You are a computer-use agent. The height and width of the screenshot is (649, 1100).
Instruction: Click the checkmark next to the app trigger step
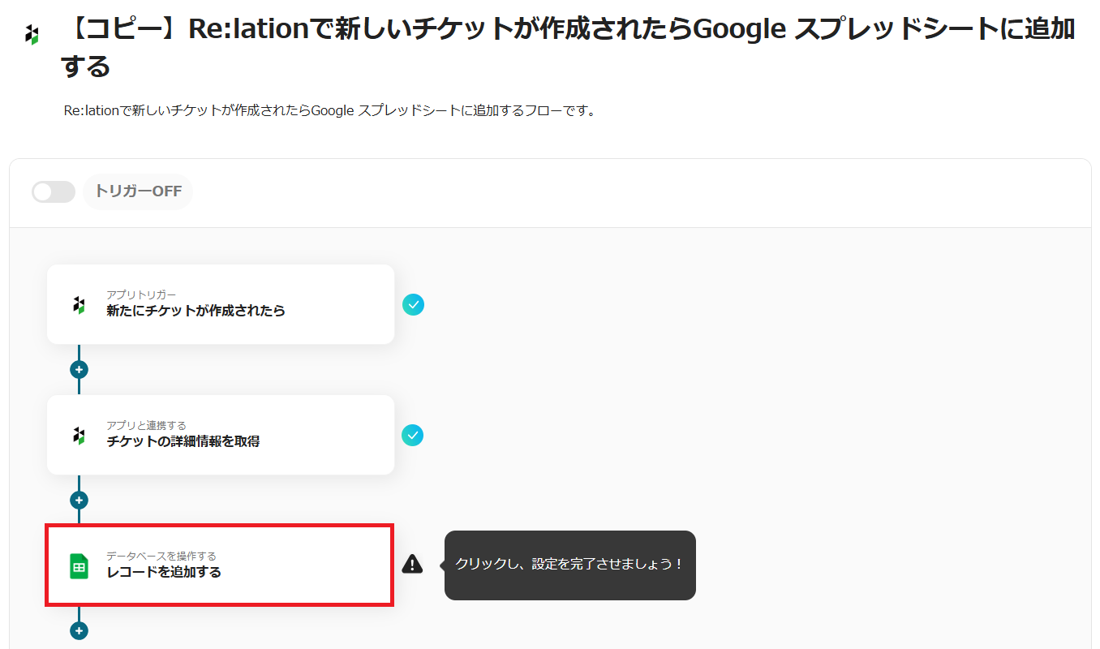(x=413, y=305)
